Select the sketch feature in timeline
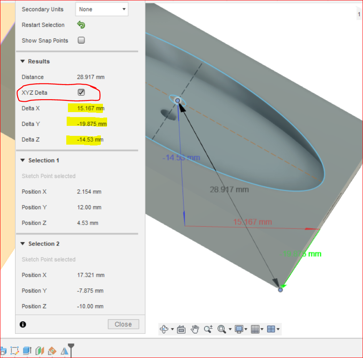Viewport: 363px width, 358px height. point(15,351)
